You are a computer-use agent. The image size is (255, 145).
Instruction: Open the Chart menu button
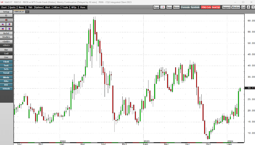click(4, 7)
